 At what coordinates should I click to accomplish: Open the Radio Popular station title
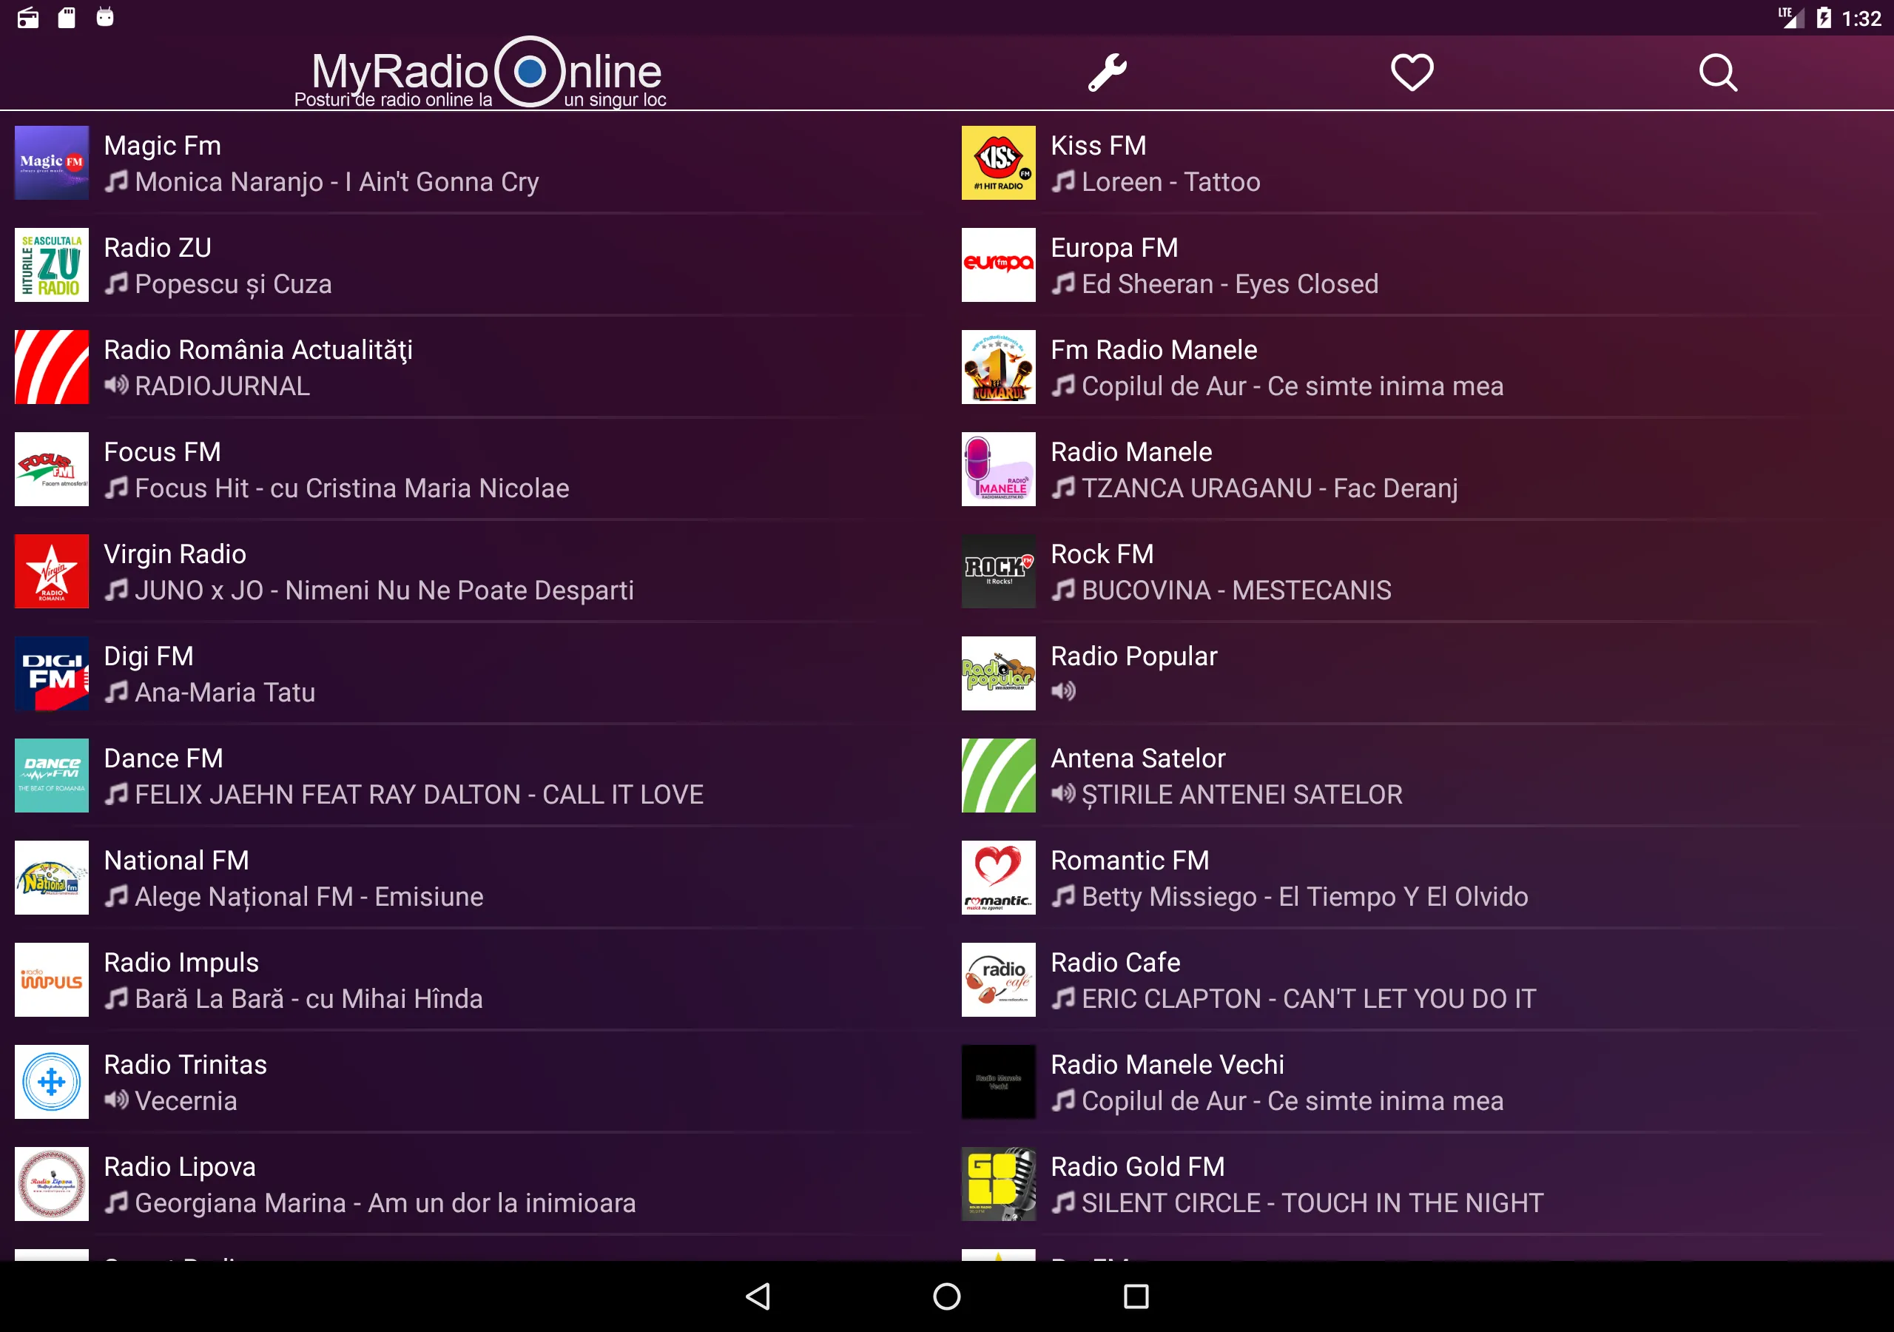coord(1134,656)
